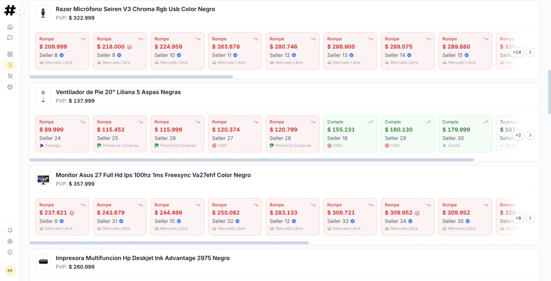Expand the sidebar with chevron toggle
The height and width of the screenshot is (281, 551).
(21, 10)
